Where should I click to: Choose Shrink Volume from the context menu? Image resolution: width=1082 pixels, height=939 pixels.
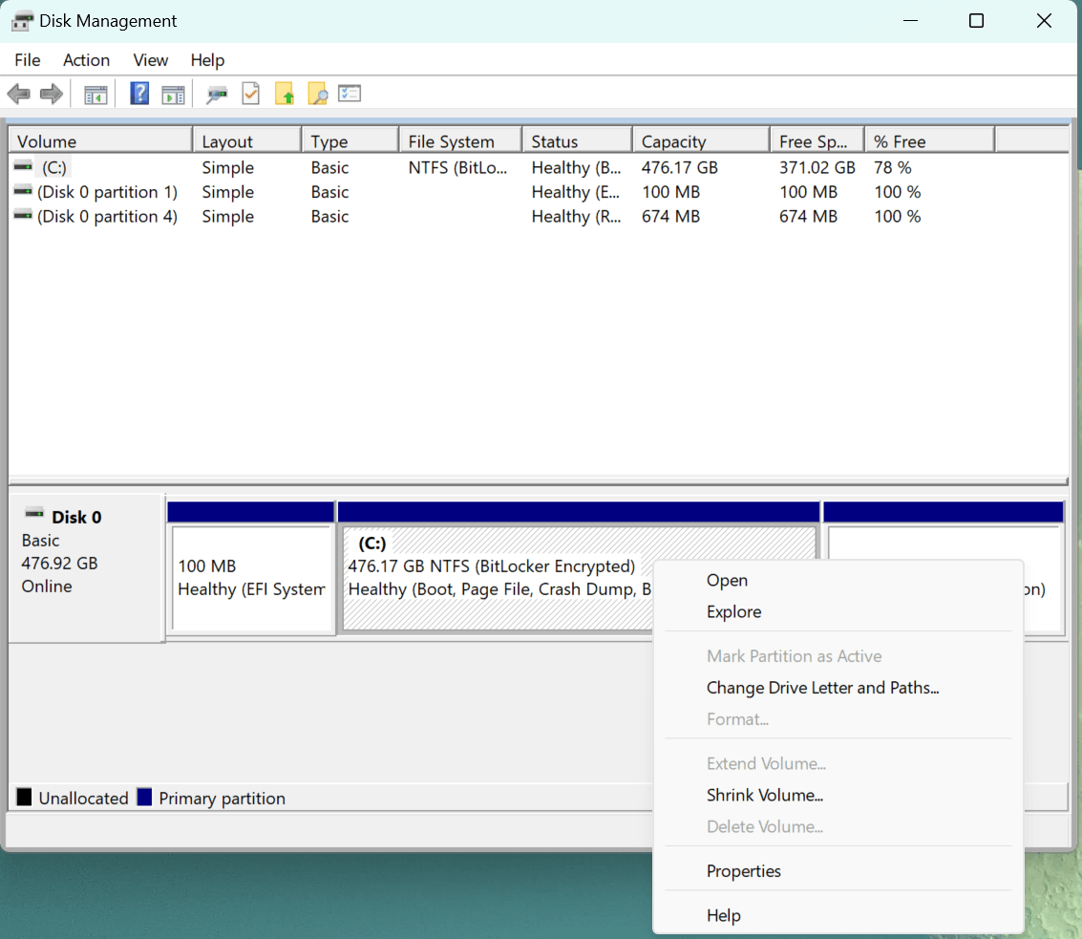(765, 795)
